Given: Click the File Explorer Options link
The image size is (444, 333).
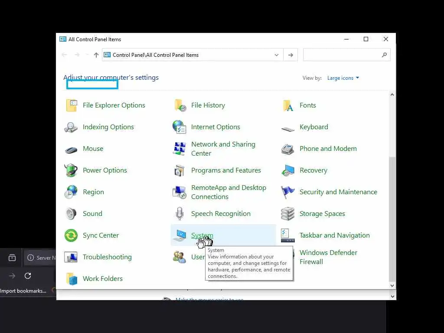Looking at the screenshot, I should (x=114, y=105).
